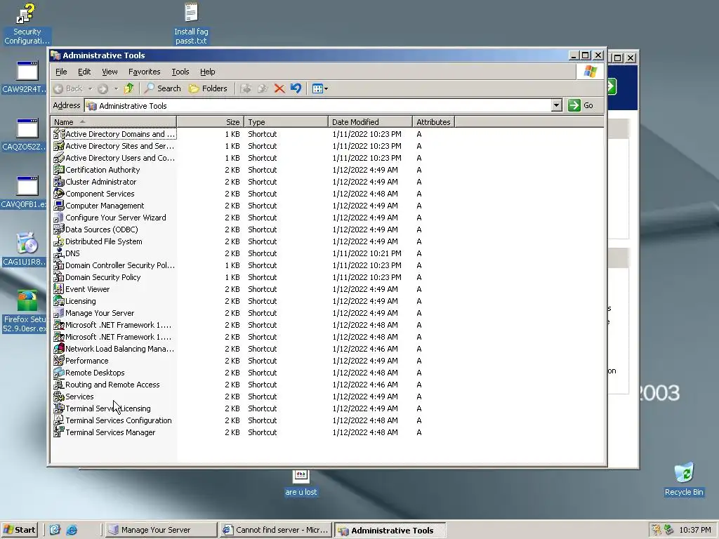The width and height of the screenshot is (719, 539).
Task: Click the Copy To toolbar icon
Action: point(263,88)
